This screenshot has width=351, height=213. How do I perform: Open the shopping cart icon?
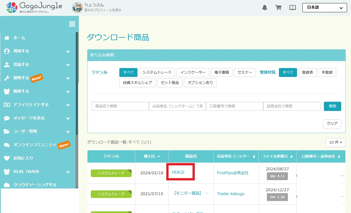point(278,8)
